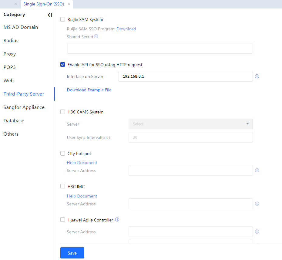Enable the Ruijie SAM System checkbox
The height and width of the screenshot is (260, 282).
click(63, 19)
